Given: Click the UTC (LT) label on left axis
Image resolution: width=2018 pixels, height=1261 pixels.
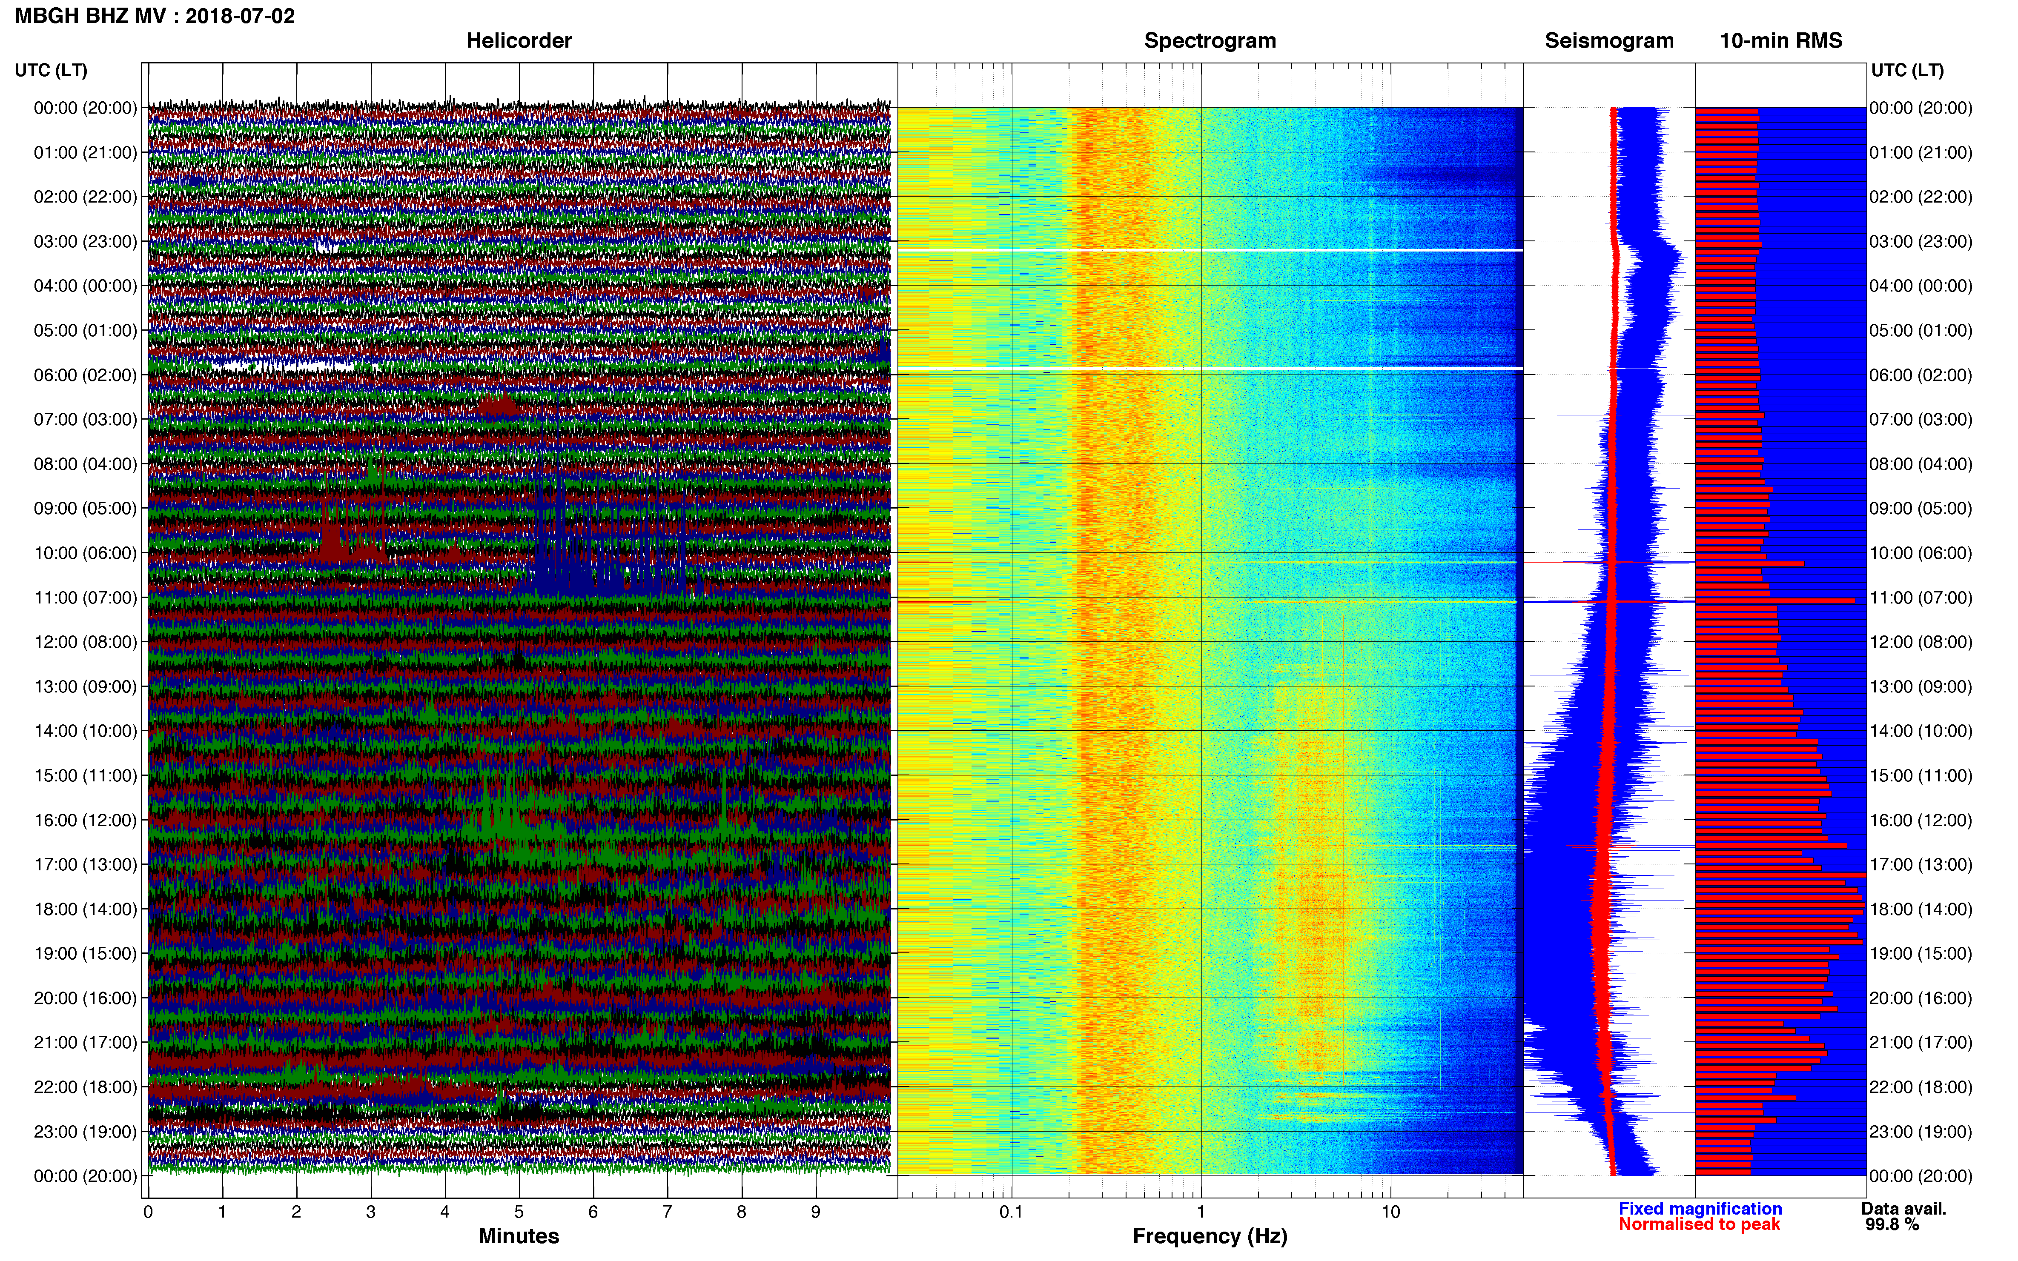Looking at the screenshot, I should [51, 70].
